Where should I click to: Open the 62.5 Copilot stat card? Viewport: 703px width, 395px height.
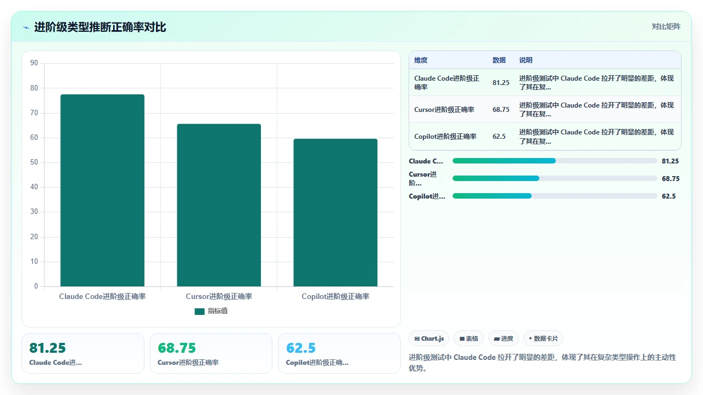[339, 353]
